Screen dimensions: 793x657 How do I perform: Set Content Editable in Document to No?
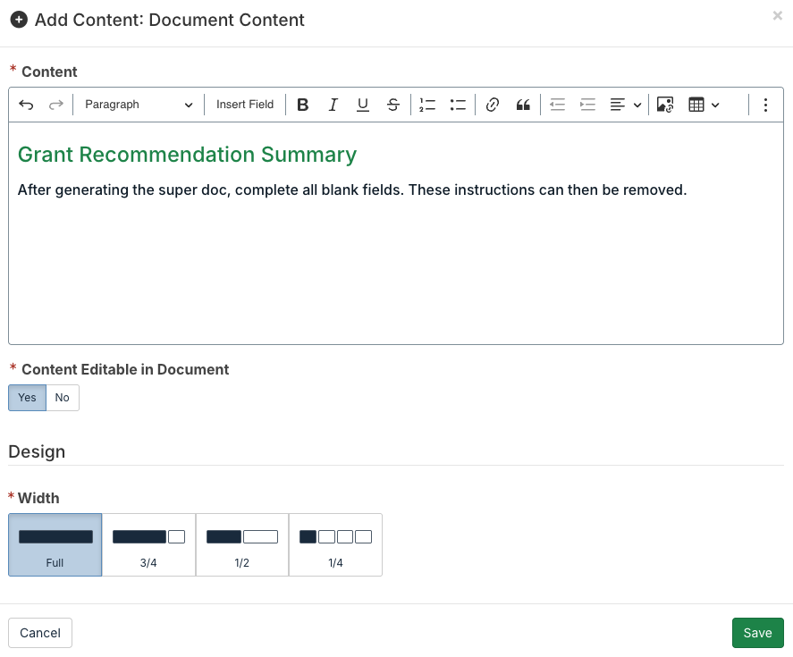pos(63,398)
